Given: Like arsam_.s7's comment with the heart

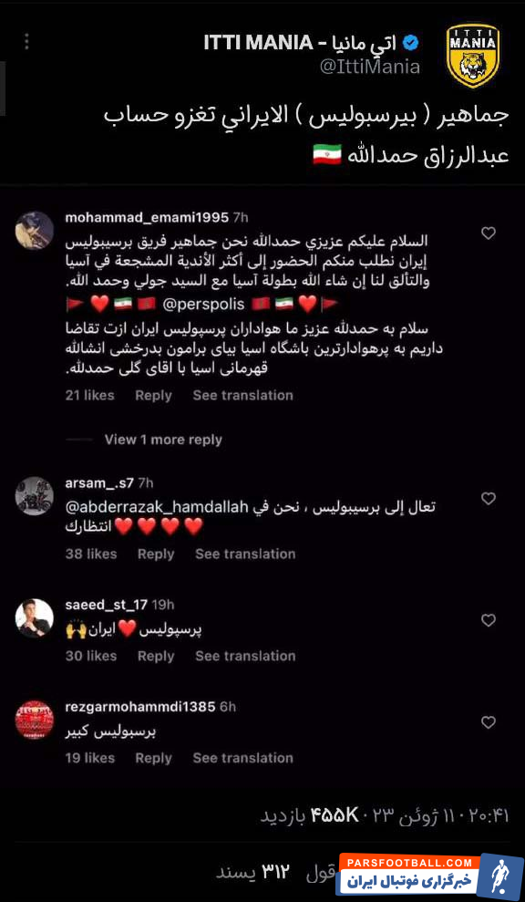Looking at the screenshot, I should click(x=489, y=499).
